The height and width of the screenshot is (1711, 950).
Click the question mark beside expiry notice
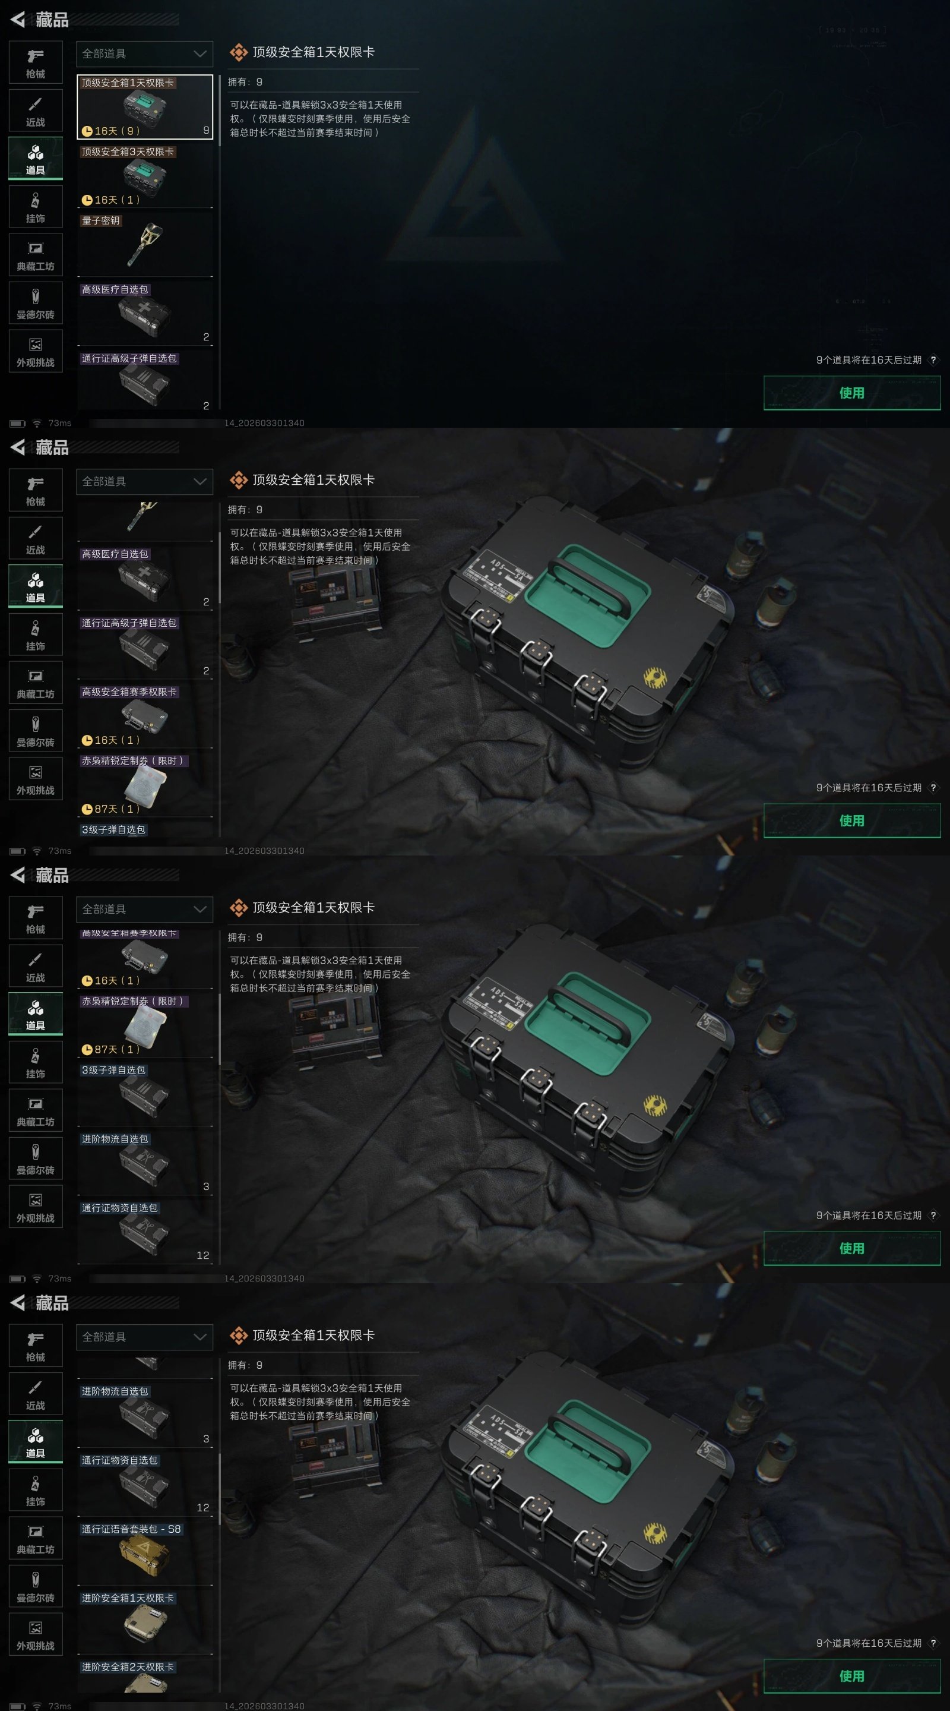point(933,360)
